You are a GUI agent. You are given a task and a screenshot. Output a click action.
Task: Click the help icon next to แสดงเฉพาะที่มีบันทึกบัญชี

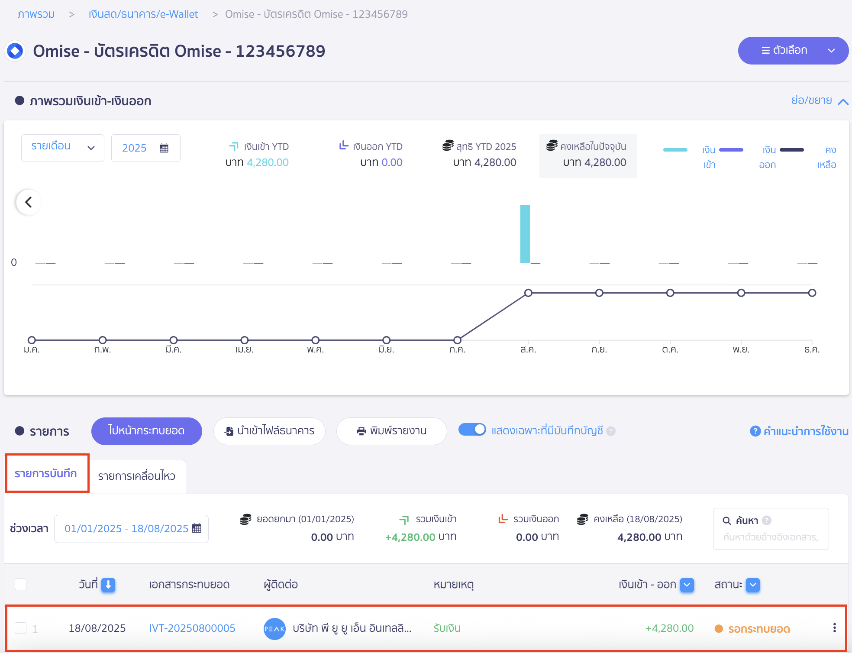click(x=611, y=431)
